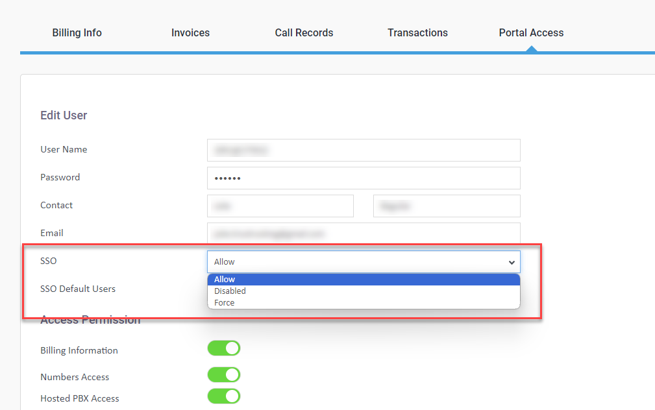Focus the Password input field
Screen dimensions: 655x410
point(364,178)
